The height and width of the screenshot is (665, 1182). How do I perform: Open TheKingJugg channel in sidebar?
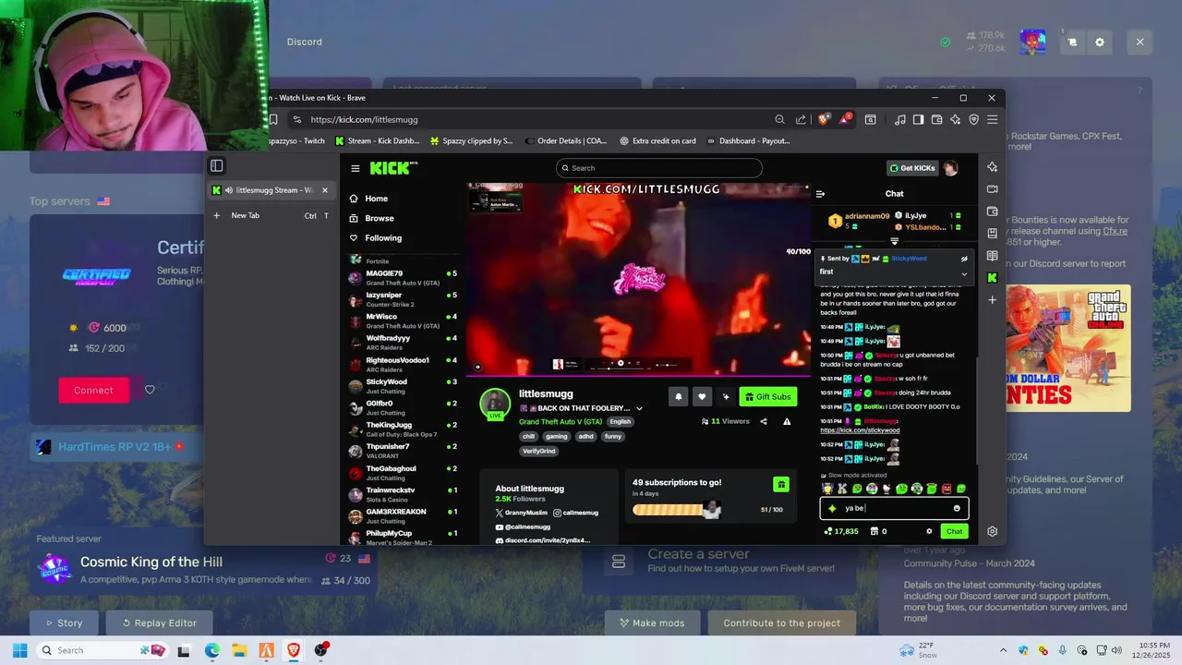pyautogui.click(x=403, y=429)
